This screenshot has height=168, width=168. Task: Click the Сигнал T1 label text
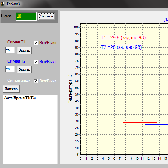pyautogui.click(x=16, y=42)
